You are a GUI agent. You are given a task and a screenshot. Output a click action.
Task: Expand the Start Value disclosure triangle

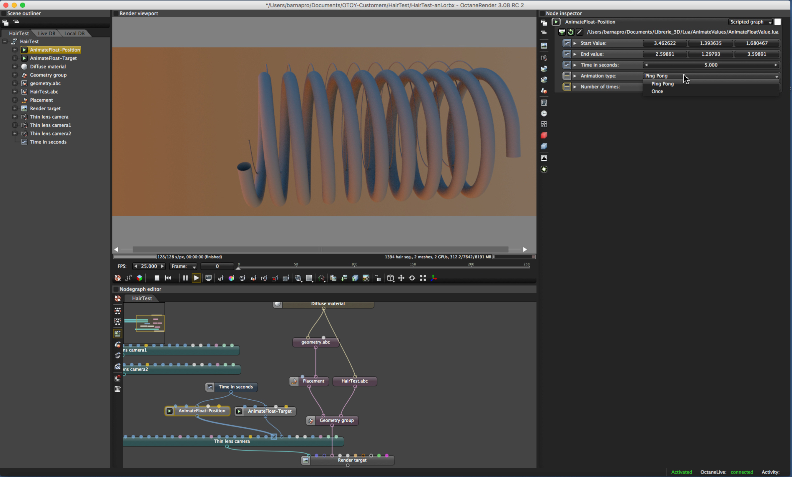(575, 43)
